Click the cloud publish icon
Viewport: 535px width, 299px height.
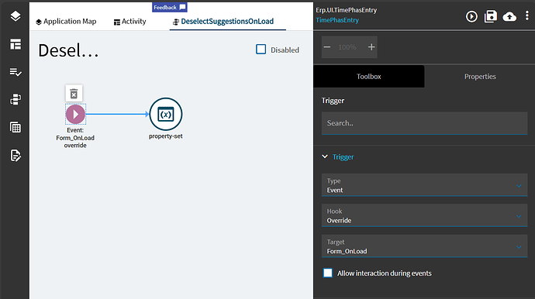[x=509, y=16]
